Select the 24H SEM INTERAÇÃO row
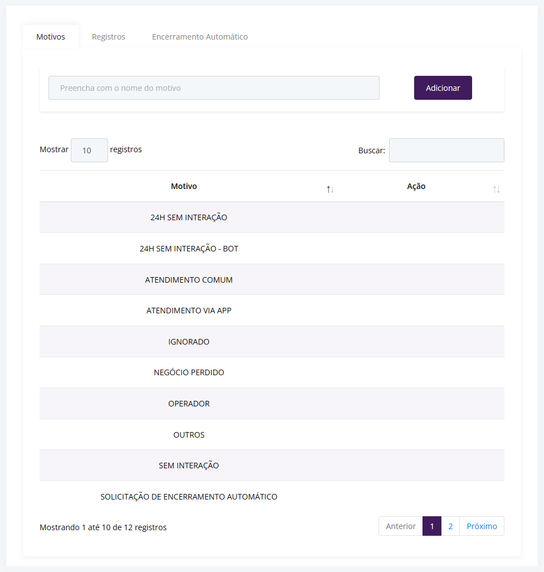Screen dimensions: 544x572 (271, 217)
